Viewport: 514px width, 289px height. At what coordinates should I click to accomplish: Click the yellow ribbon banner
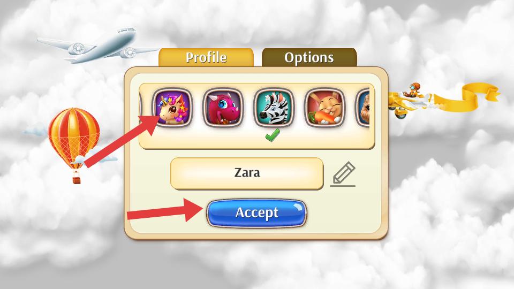tap(466, 97)
